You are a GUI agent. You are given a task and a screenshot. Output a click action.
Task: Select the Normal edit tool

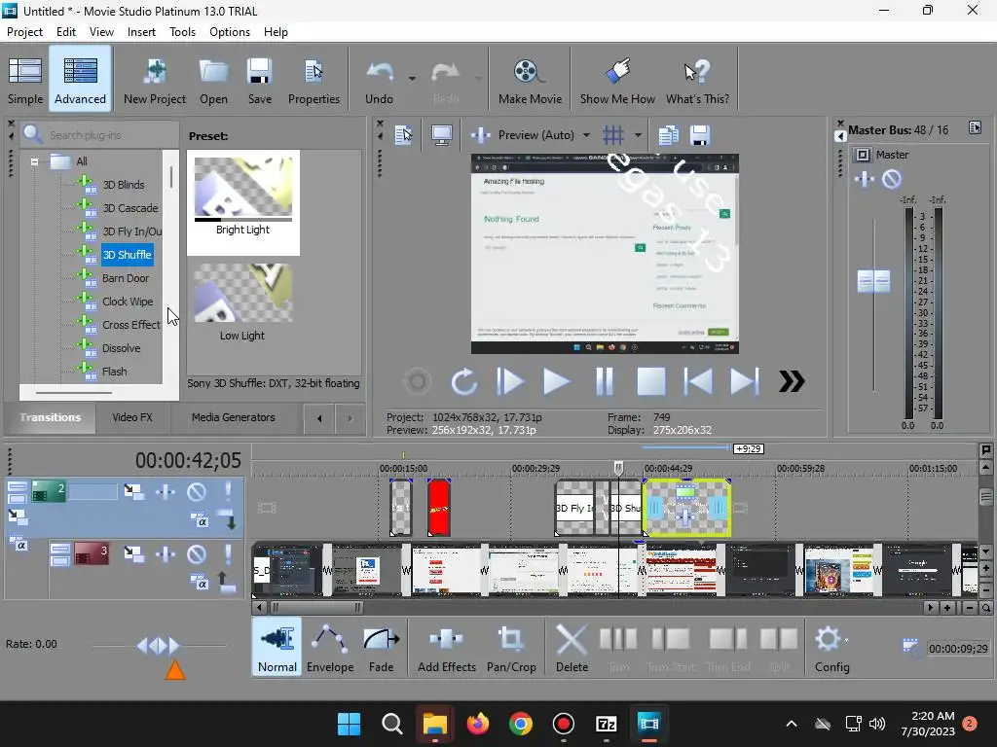(277, 649)
